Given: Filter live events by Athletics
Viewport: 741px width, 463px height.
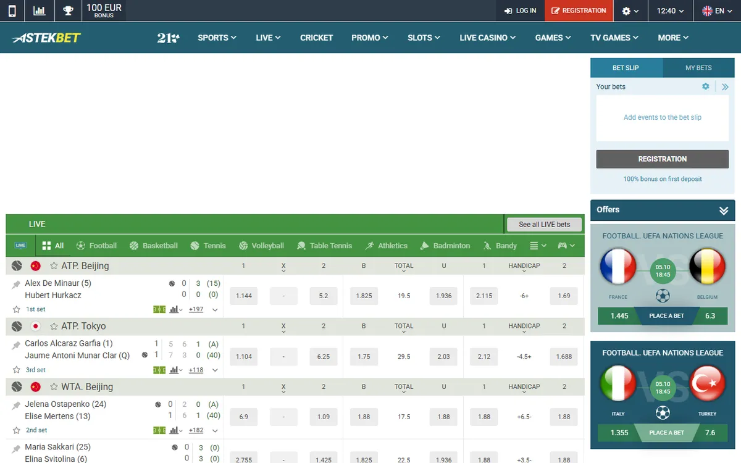Looking at the screenshot, I should [386, 246].
